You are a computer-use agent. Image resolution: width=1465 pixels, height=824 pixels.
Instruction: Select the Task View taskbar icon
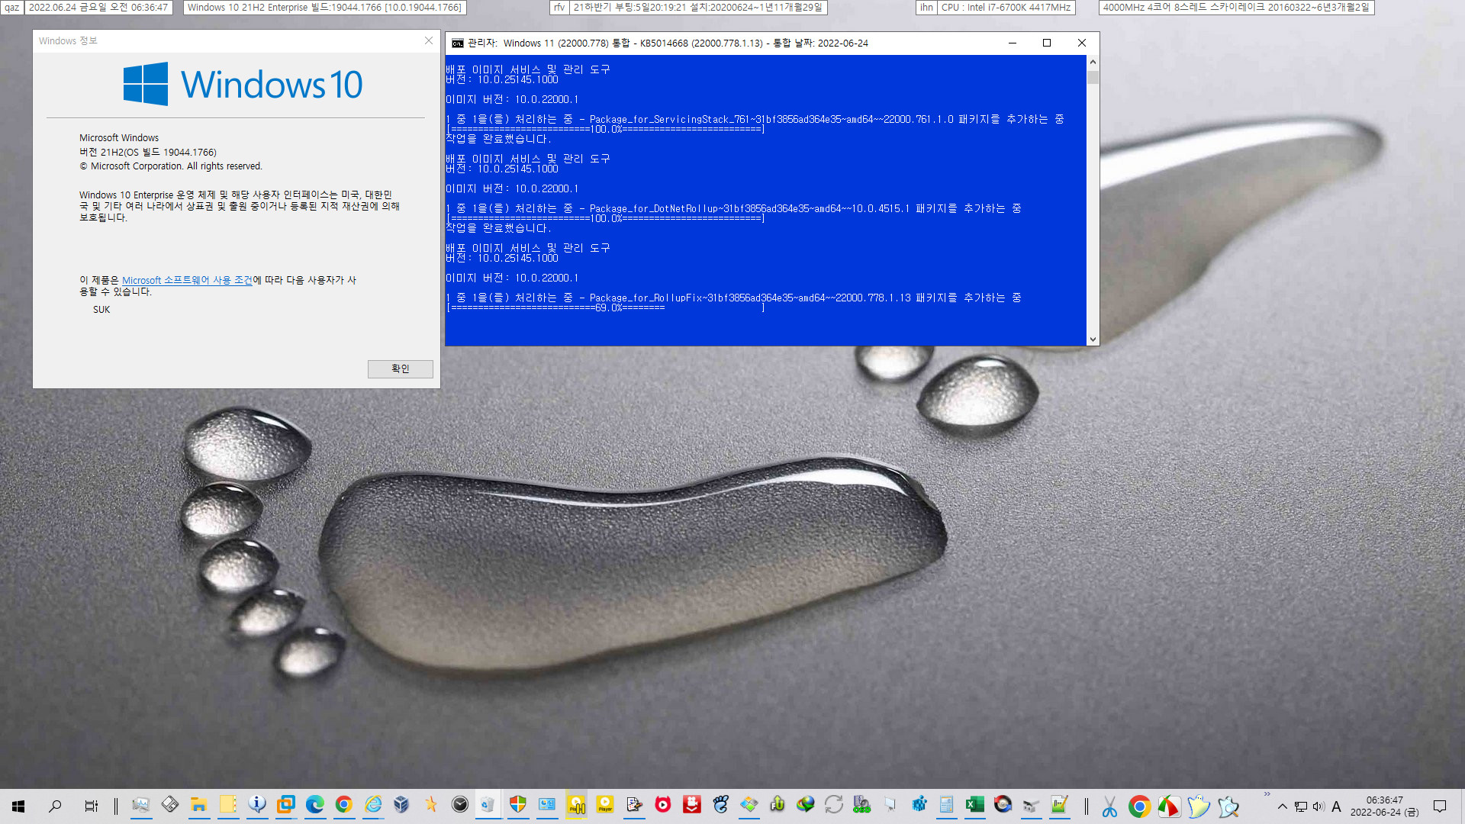click(91, 806)
